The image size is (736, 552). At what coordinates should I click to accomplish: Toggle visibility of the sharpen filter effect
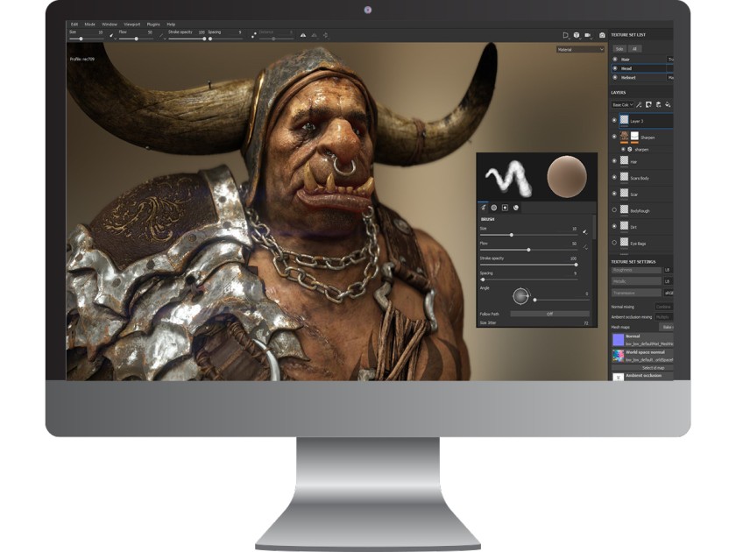point(623,149)
